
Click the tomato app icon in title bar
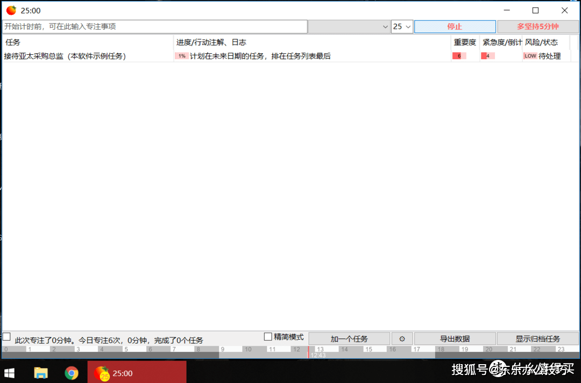coord(11,11)
